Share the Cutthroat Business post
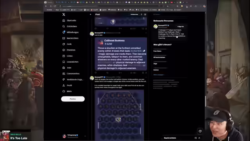 146,73
